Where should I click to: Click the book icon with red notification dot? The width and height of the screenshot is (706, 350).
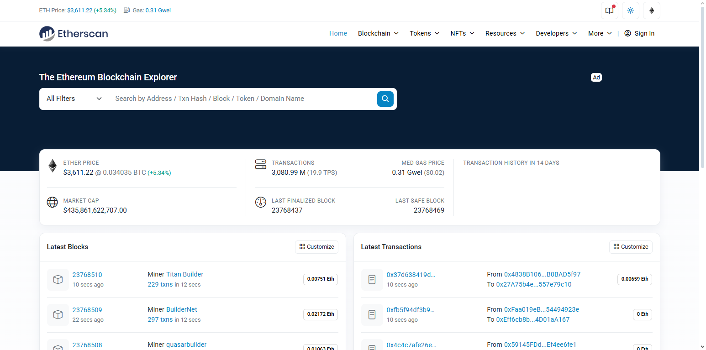pyautogui.click(x=609, y=10)
